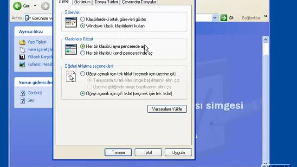Switch to the Çevrimdışı Dosyalar tab

(139, 2)
